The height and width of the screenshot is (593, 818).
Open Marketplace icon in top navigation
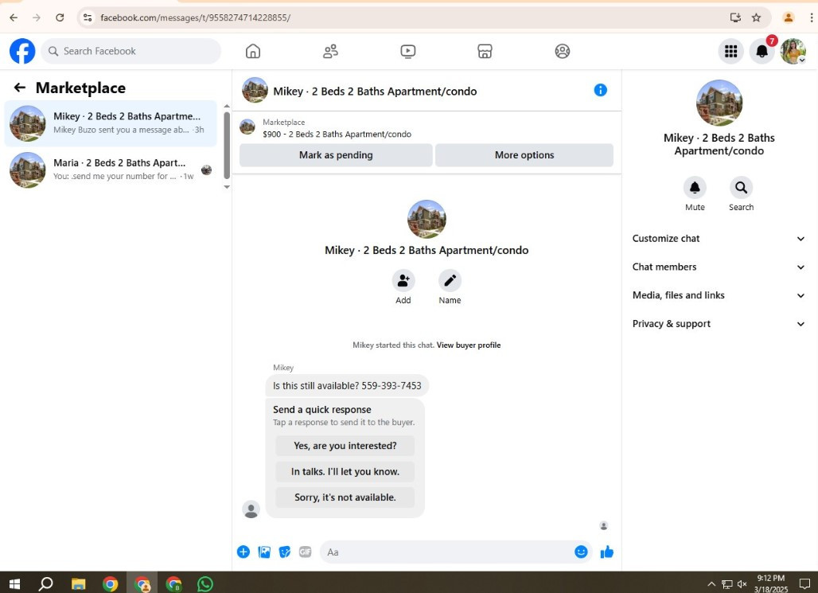tap(485, 51)
